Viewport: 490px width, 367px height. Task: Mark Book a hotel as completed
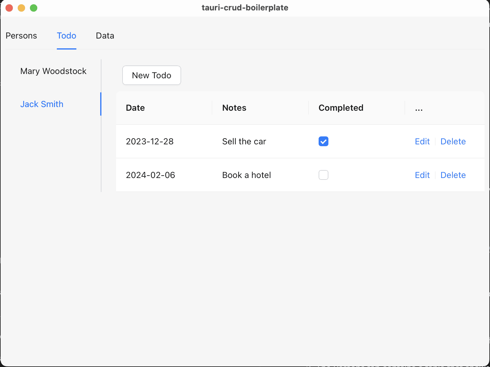pos(323,175)
